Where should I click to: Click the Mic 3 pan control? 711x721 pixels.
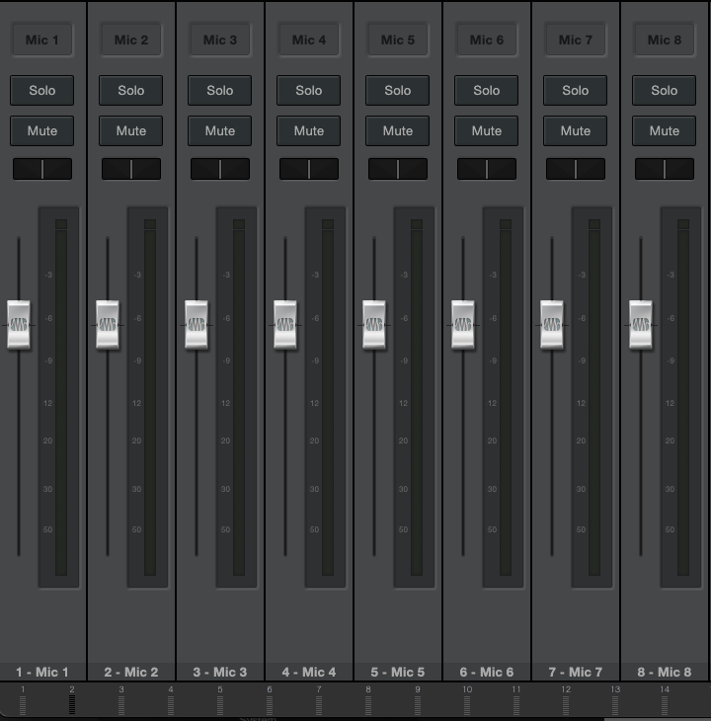tap(220, 169)
